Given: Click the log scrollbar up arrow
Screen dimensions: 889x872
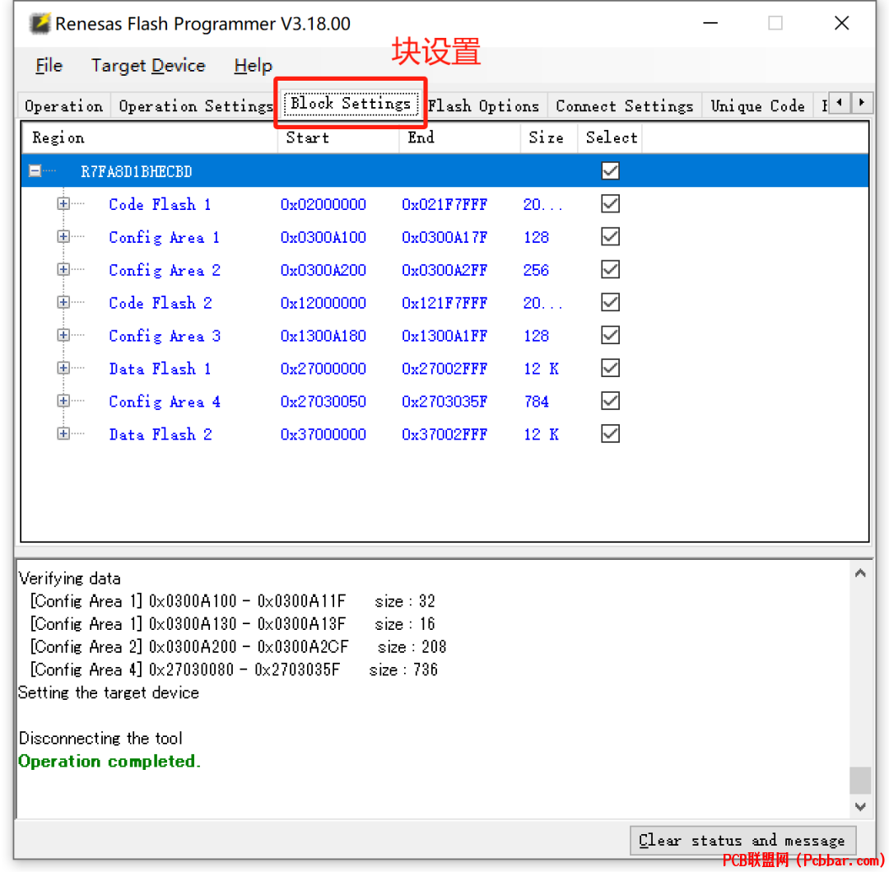Looking at the screenshot, I should tap(859, 573).
